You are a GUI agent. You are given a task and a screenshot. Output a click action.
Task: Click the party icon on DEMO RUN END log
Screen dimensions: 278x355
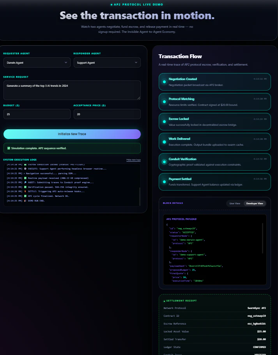coord(25,201)
